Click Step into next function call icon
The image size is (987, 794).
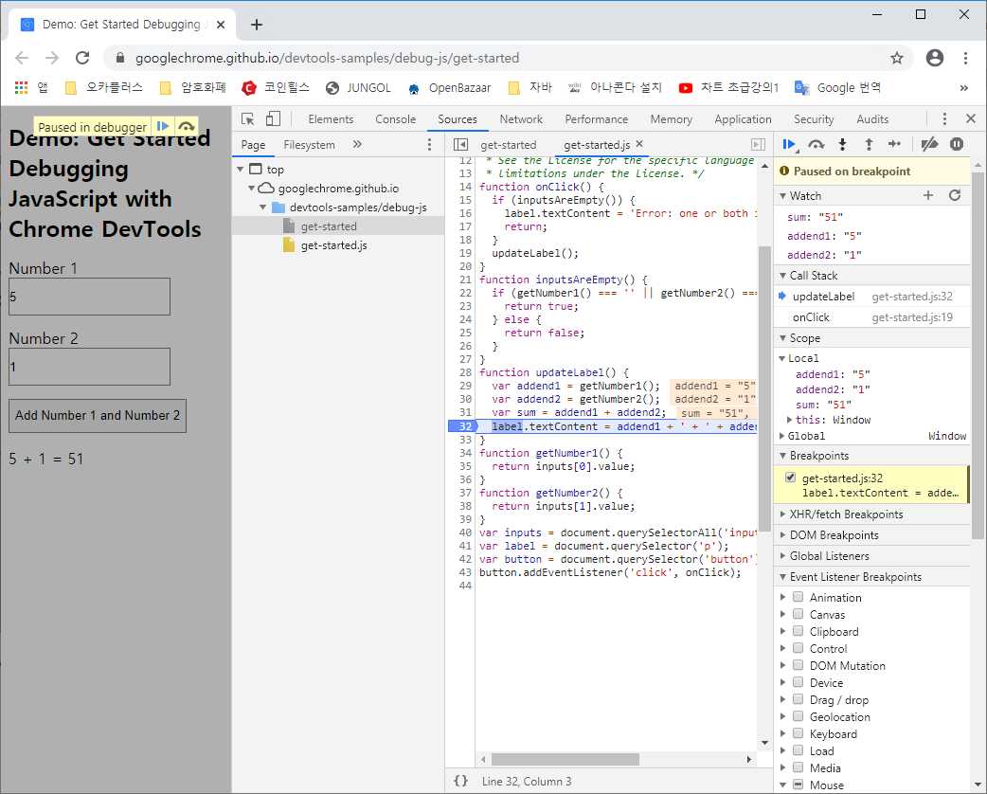[x=842, y=145]
